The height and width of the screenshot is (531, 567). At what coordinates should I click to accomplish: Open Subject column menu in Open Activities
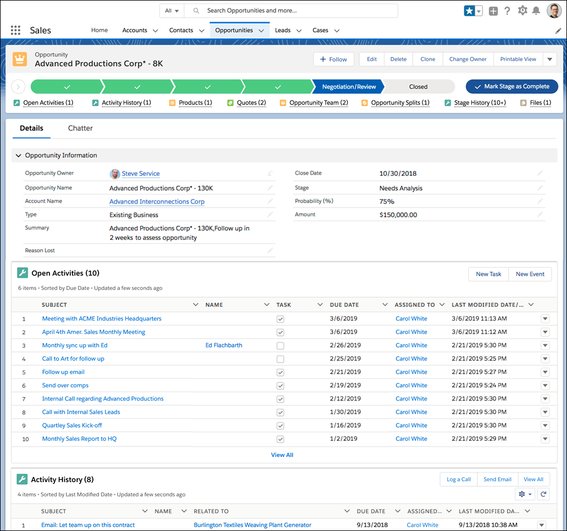tap(196, 305)
